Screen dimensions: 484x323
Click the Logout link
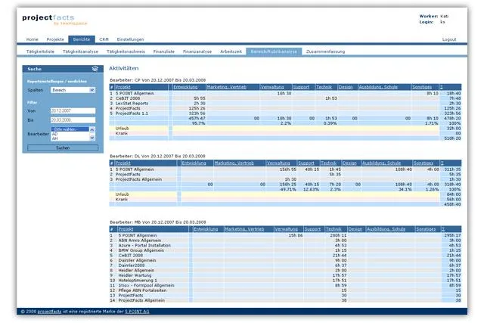tap(449, 39)
